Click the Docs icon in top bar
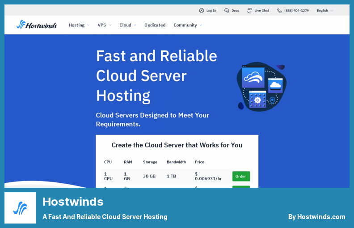The width and height of the screenshot is (354, 228). coord(227,10)
